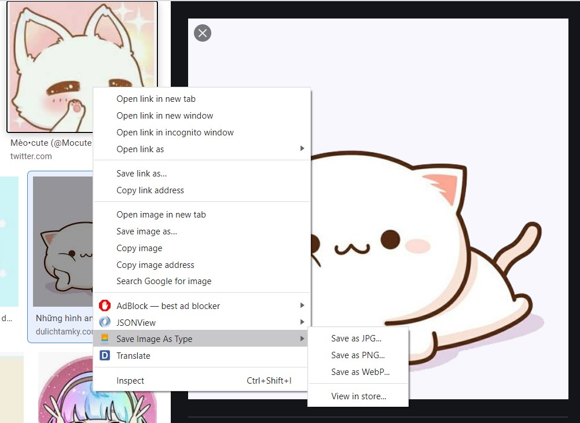Click the Translate extension D icon

click(105, 356)
